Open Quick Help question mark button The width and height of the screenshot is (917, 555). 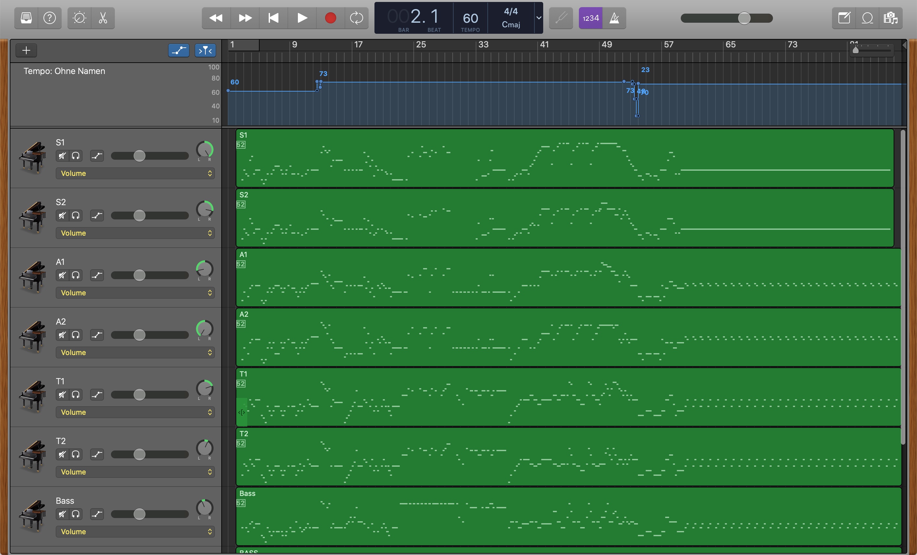coord(50,18)
